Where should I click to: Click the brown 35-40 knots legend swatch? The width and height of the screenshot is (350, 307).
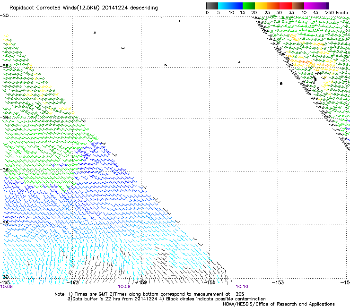[x=298, y=6]
